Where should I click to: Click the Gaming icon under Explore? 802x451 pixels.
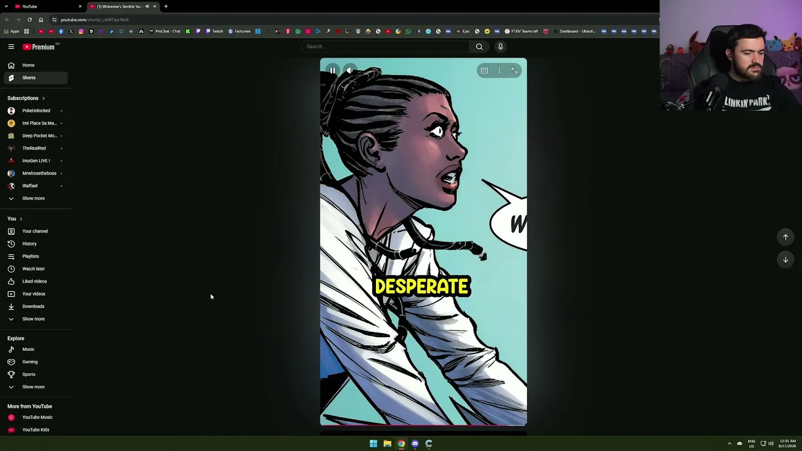11,362
